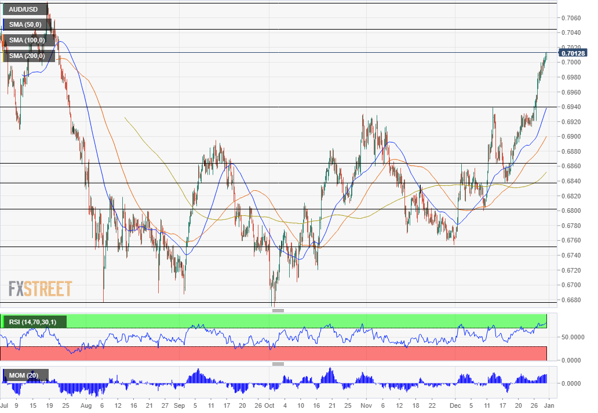
Task: Click the 0.7060 price axis label
Action: click(571, 18)
